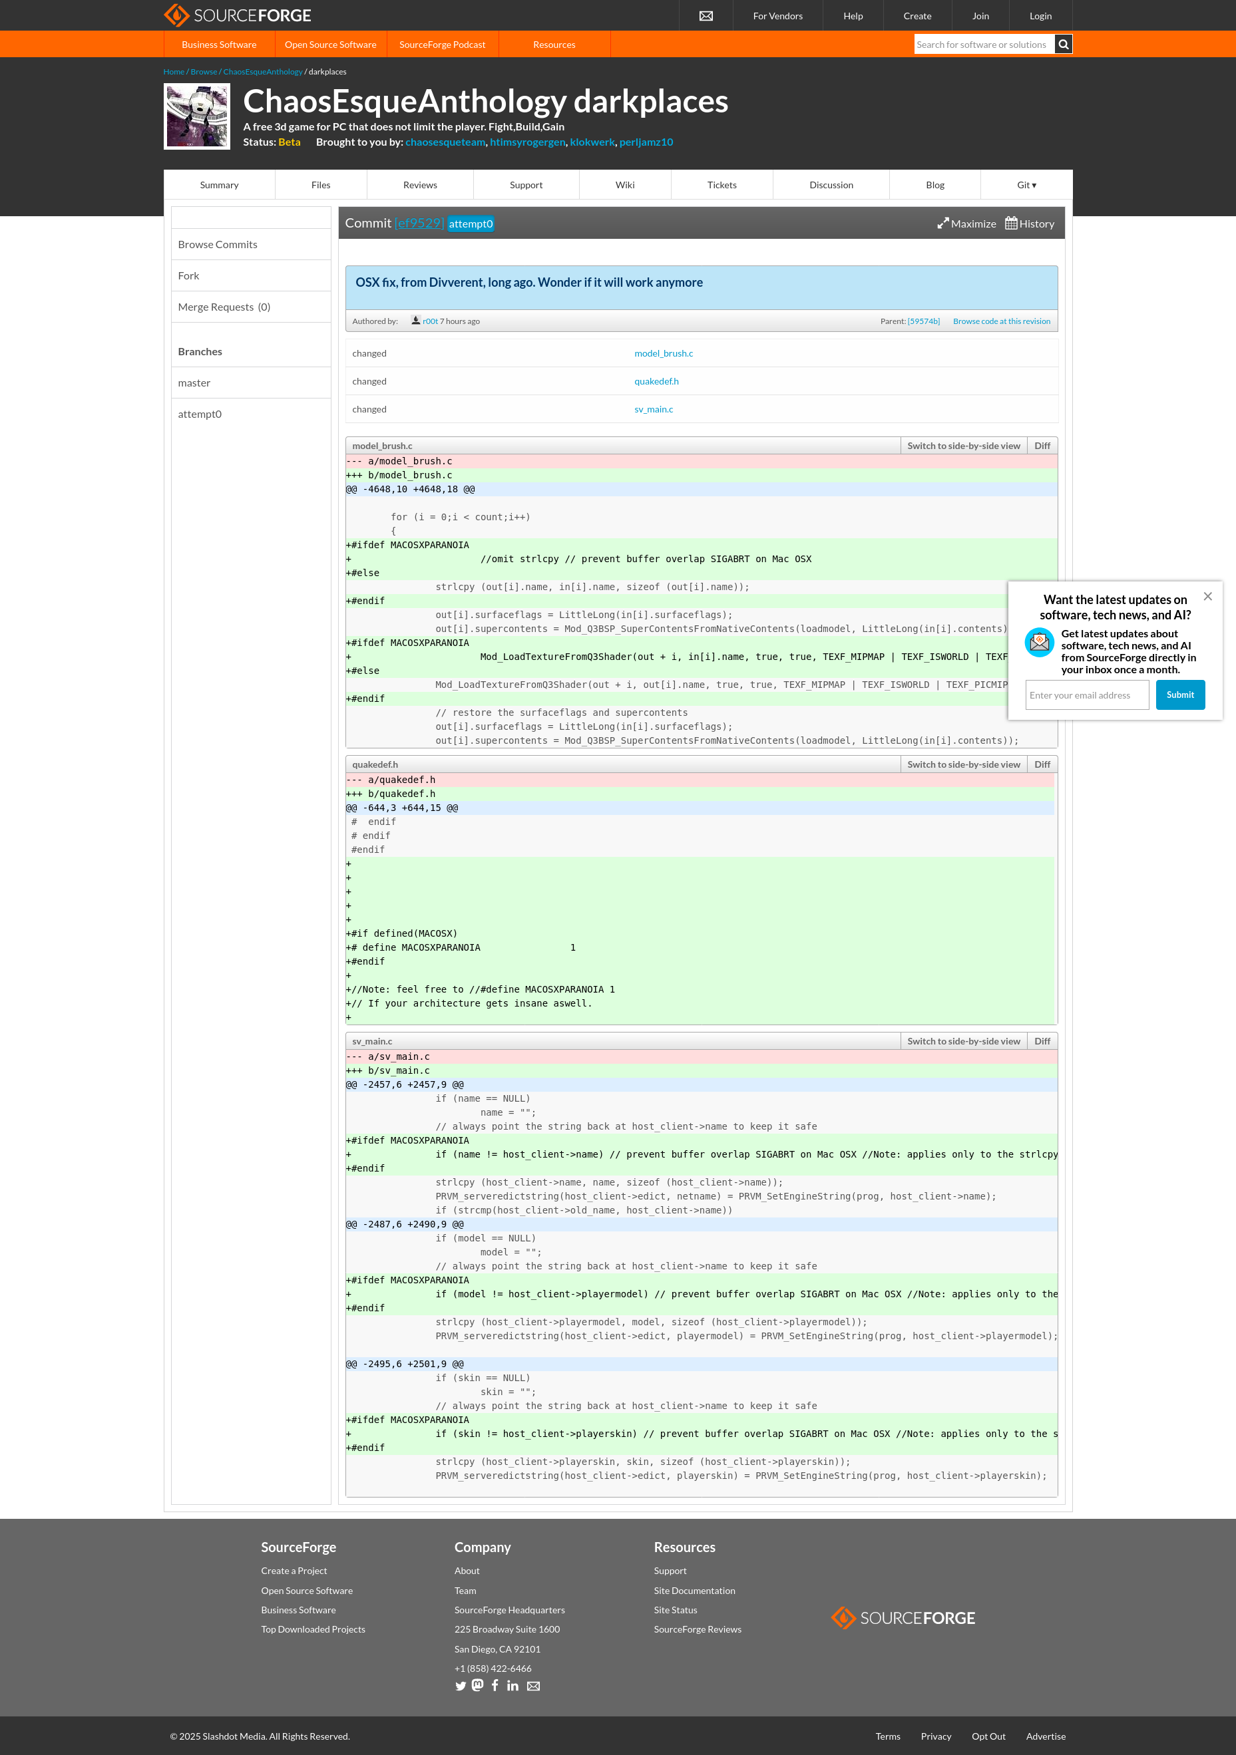Click ChaosEsqueAnthology breadcrumb link
Image resolution: width=1236 pixels, height=1755 pixels.
coord(262,72)
